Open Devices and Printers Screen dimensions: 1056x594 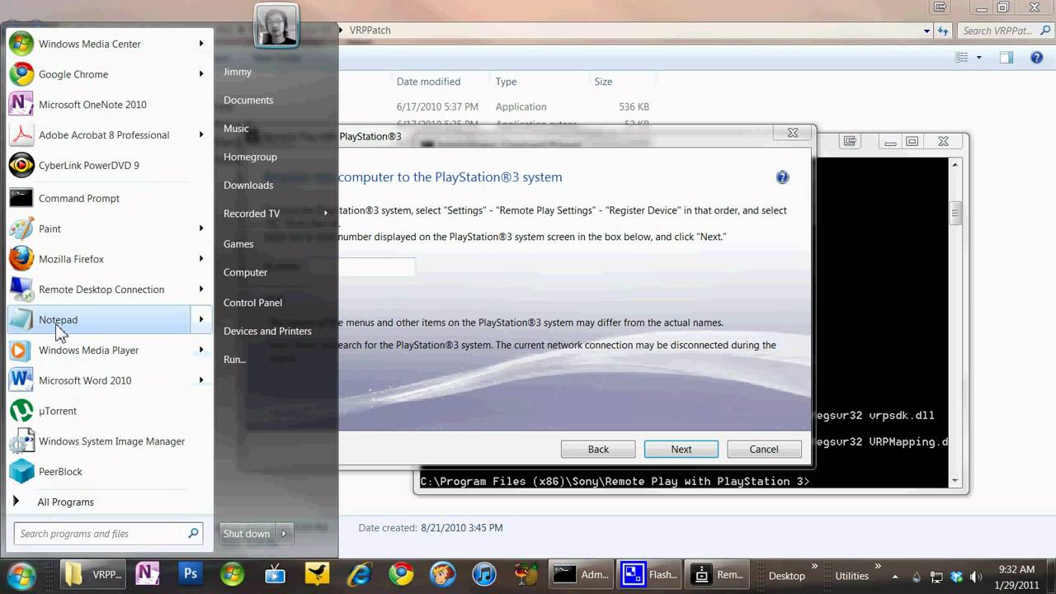click(267, 331)
